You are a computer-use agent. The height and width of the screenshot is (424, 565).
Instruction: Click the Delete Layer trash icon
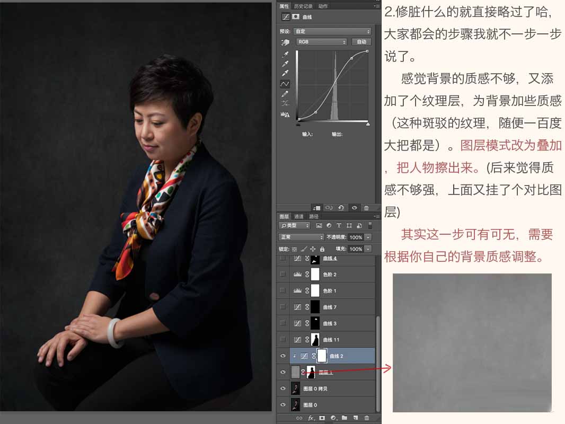[x=367, y=418]
